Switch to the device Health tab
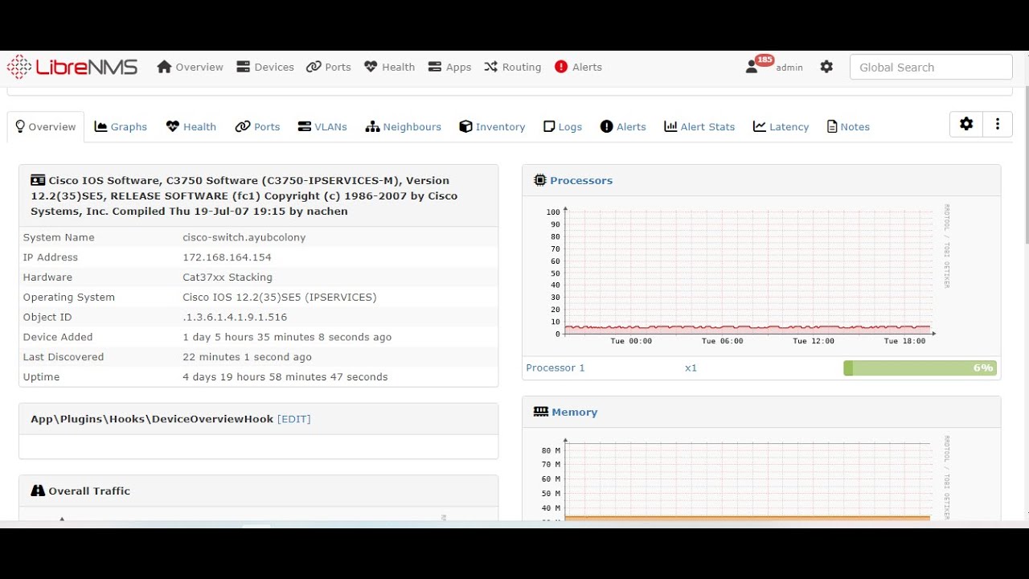The width and height of the screenshot is (1029, 579). [x=191, y=127]
